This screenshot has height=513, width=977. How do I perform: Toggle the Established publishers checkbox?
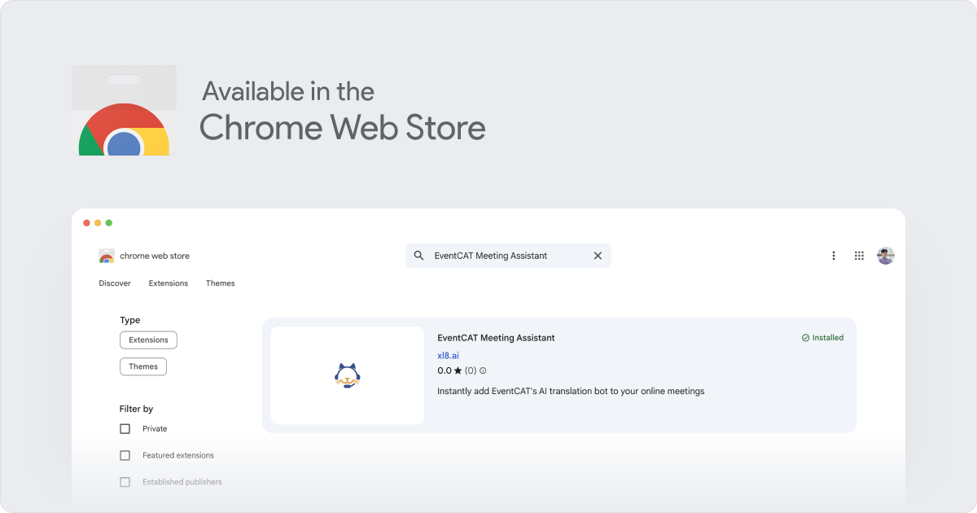pos(125,482)
